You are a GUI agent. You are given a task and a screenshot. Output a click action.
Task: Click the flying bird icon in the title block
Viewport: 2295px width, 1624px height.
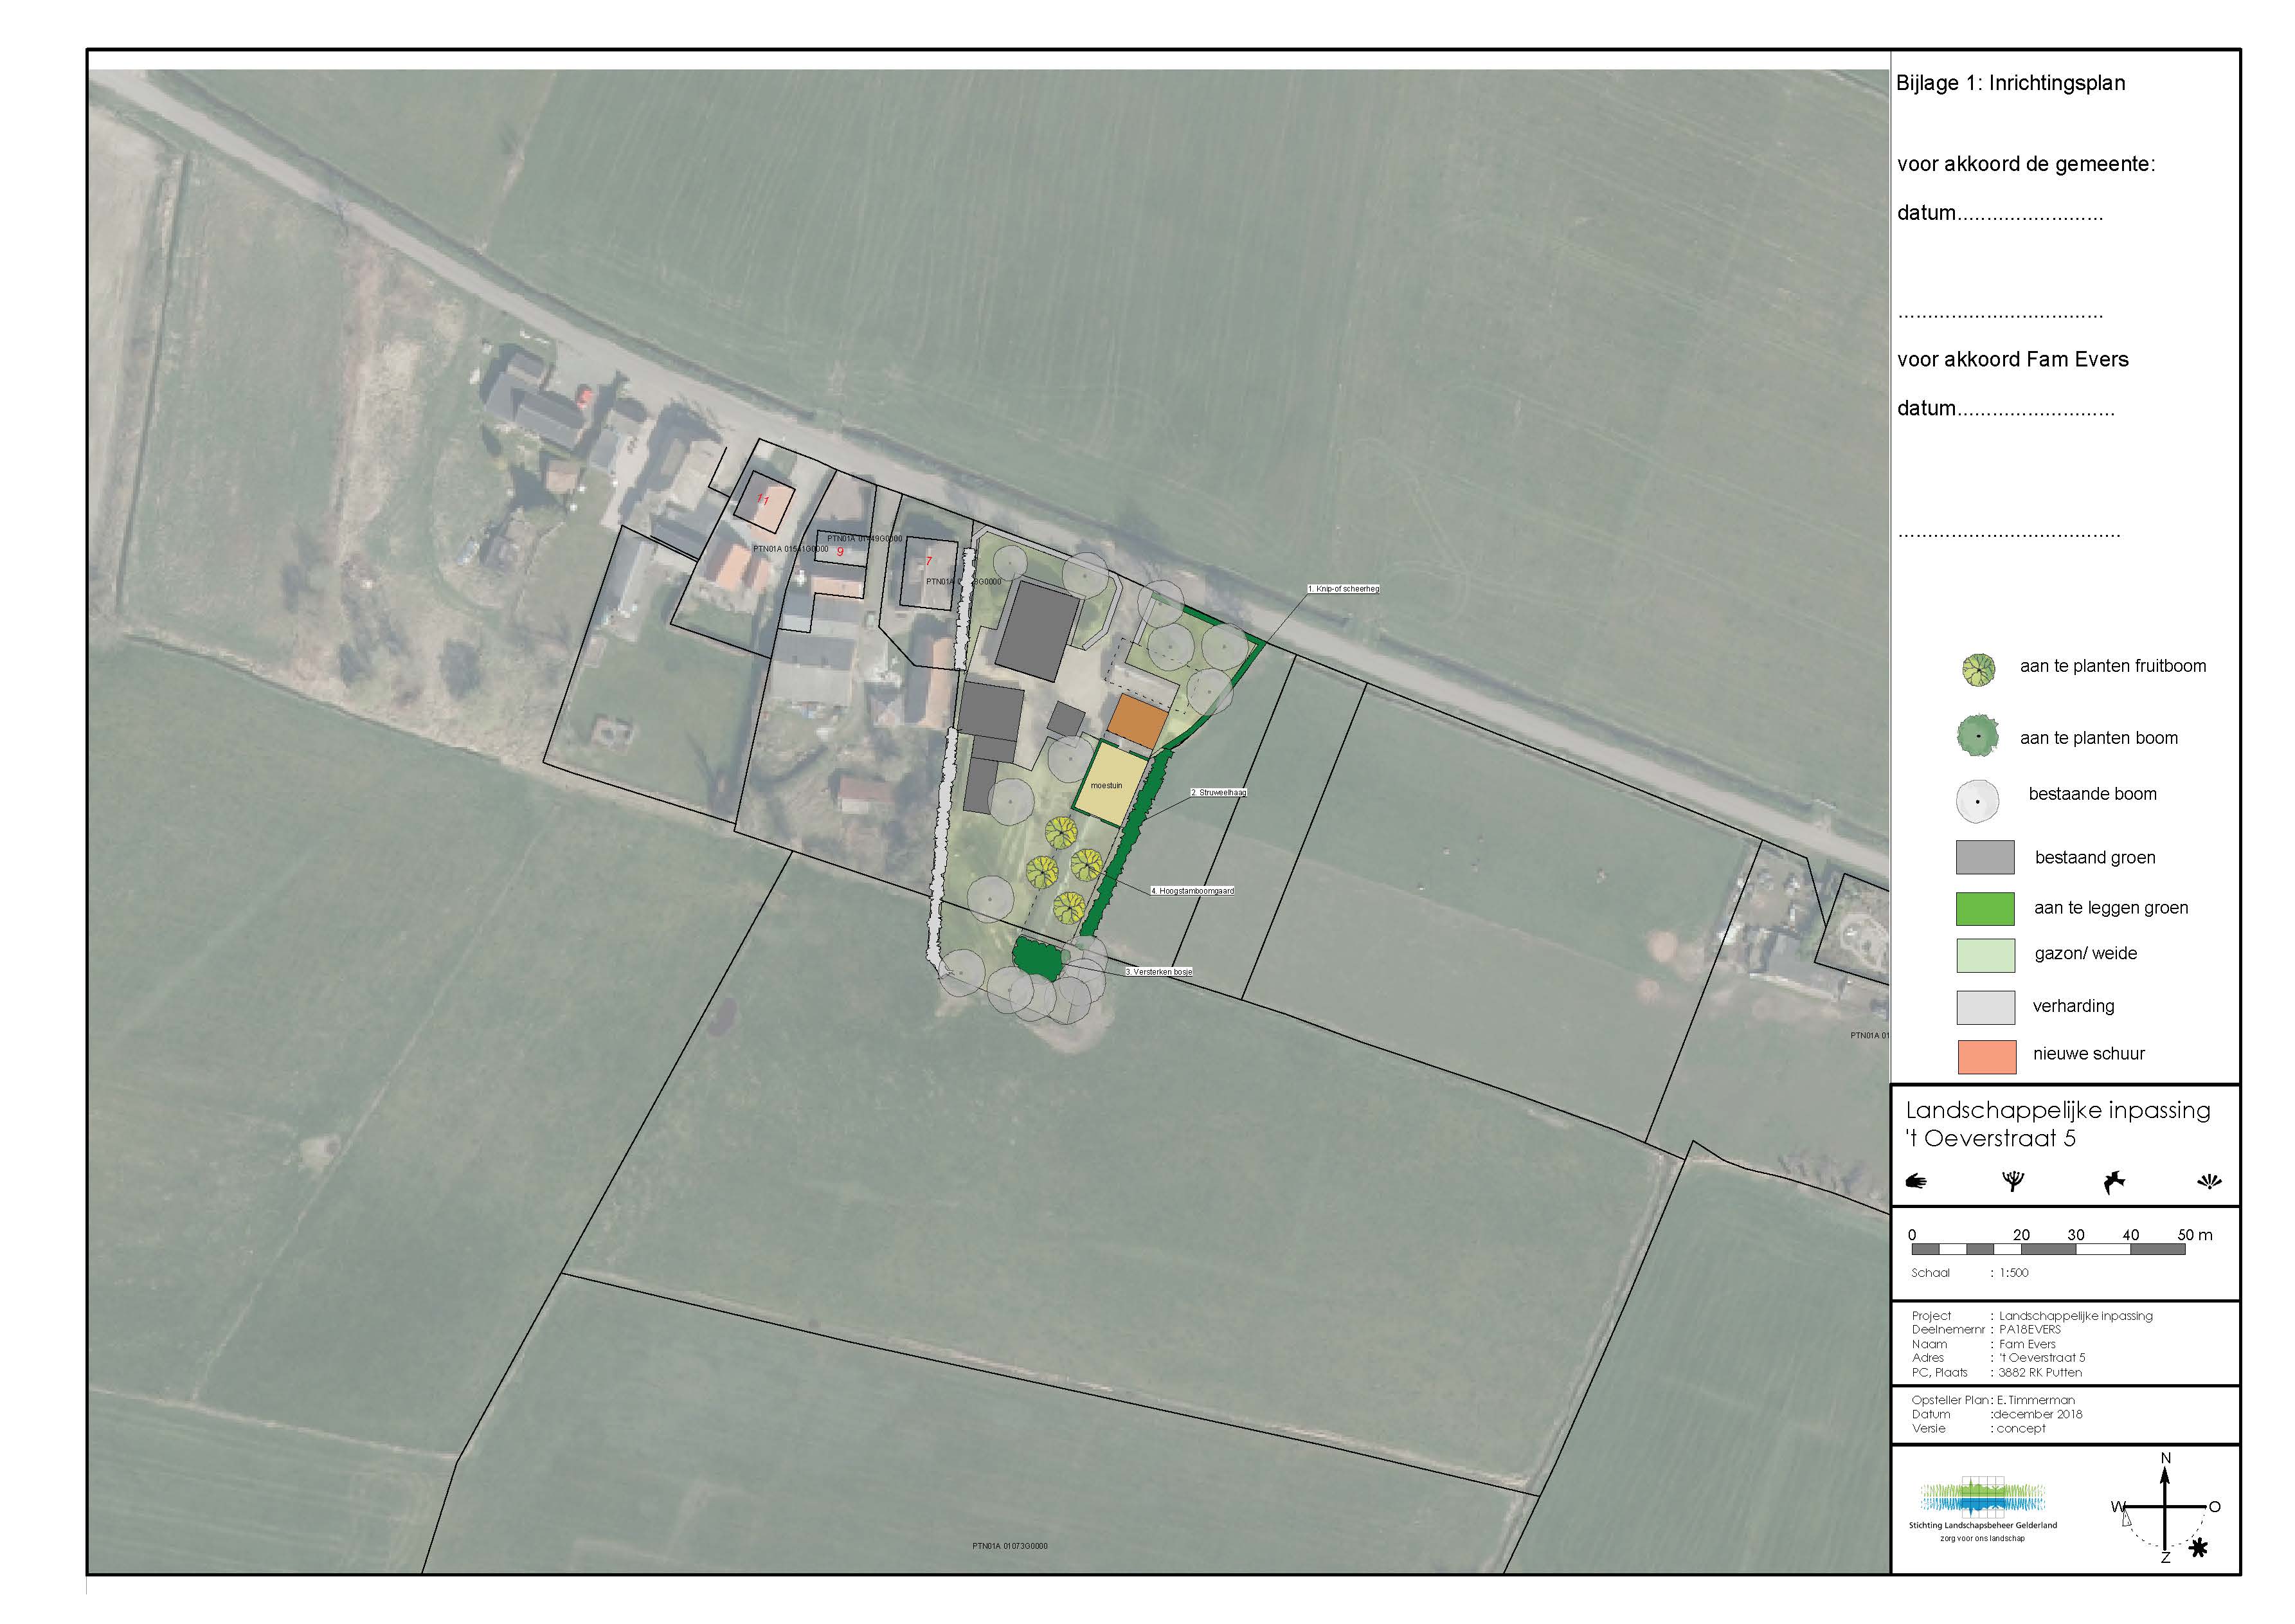click(x=2113, y=1182)
